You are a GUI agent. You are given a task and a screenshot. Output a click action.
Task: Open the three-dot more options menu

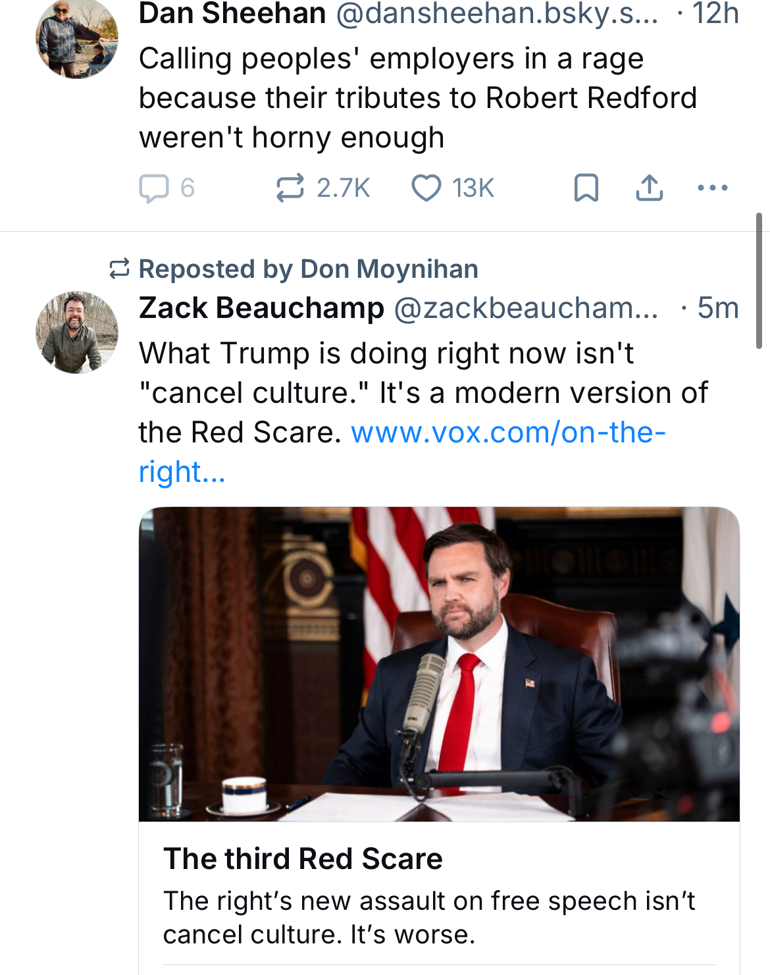click(712, 188)
